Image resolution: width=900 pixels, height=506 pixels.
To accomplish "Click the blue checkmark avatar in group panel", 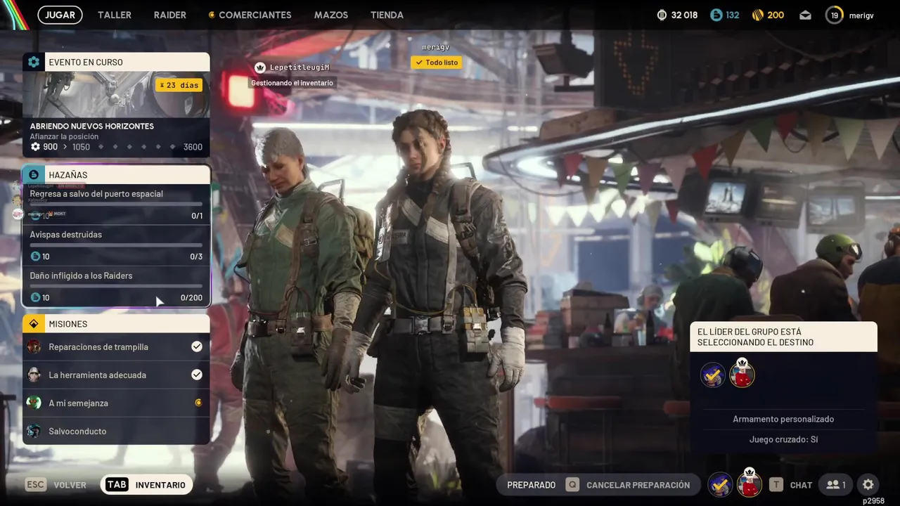I will coord(713,375).
